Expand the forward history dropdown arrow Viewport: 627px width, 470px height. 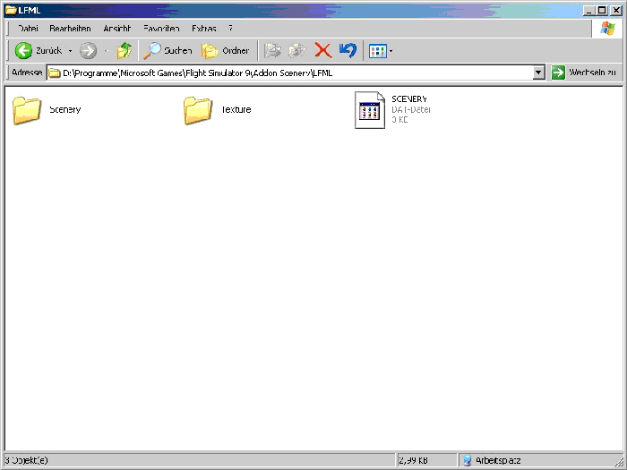tap(105, 51)
